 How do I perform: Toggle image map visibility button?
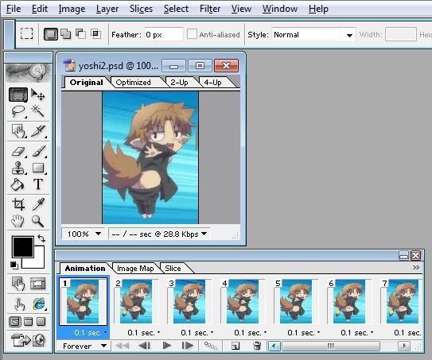[x=18, y=284]
